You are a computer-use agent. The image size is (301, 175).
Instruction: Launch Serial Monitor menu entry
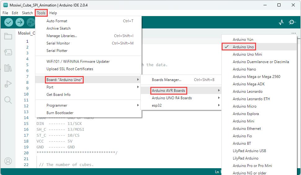point(88,43)
